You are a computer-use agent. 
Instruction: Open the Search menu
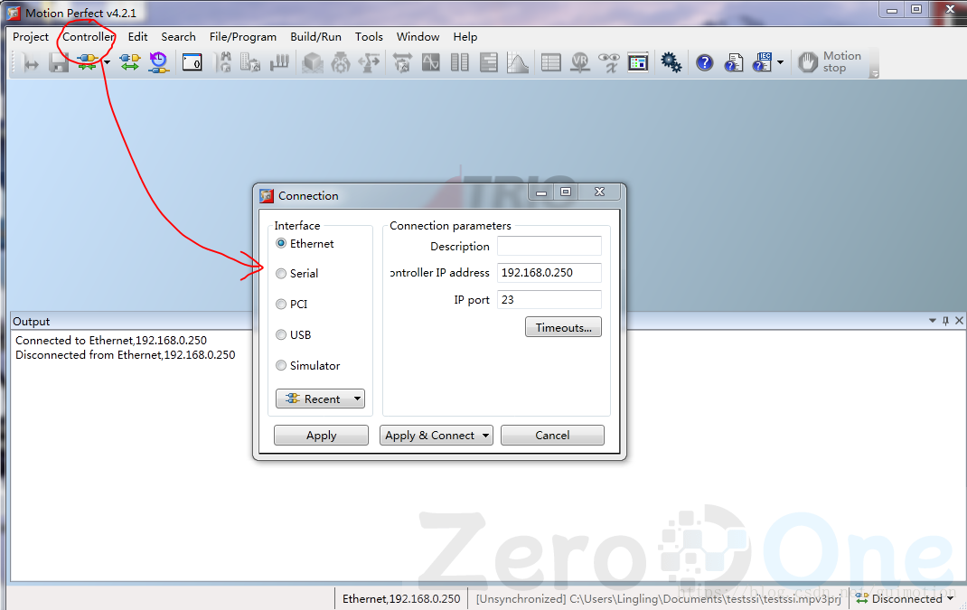tap(178, 37)
